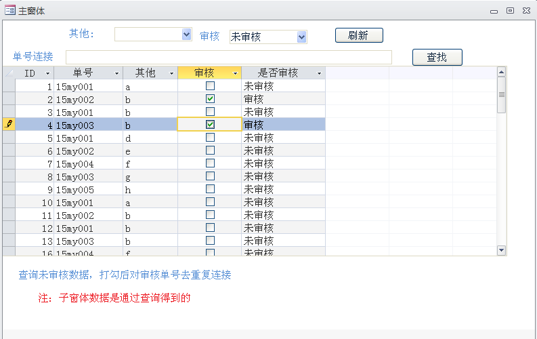This screenshot has width=537, height=339.
Task: Open the 其他 combo box dropdown
Action: tap(187, 35)
